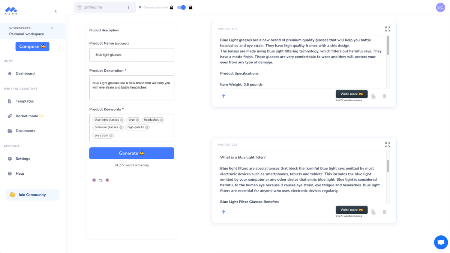Image resolution: width=450 pixels, height=253 pixels.
Task: Remove the 'blue light glasses' keyword tag
Action: pos(122,120)
